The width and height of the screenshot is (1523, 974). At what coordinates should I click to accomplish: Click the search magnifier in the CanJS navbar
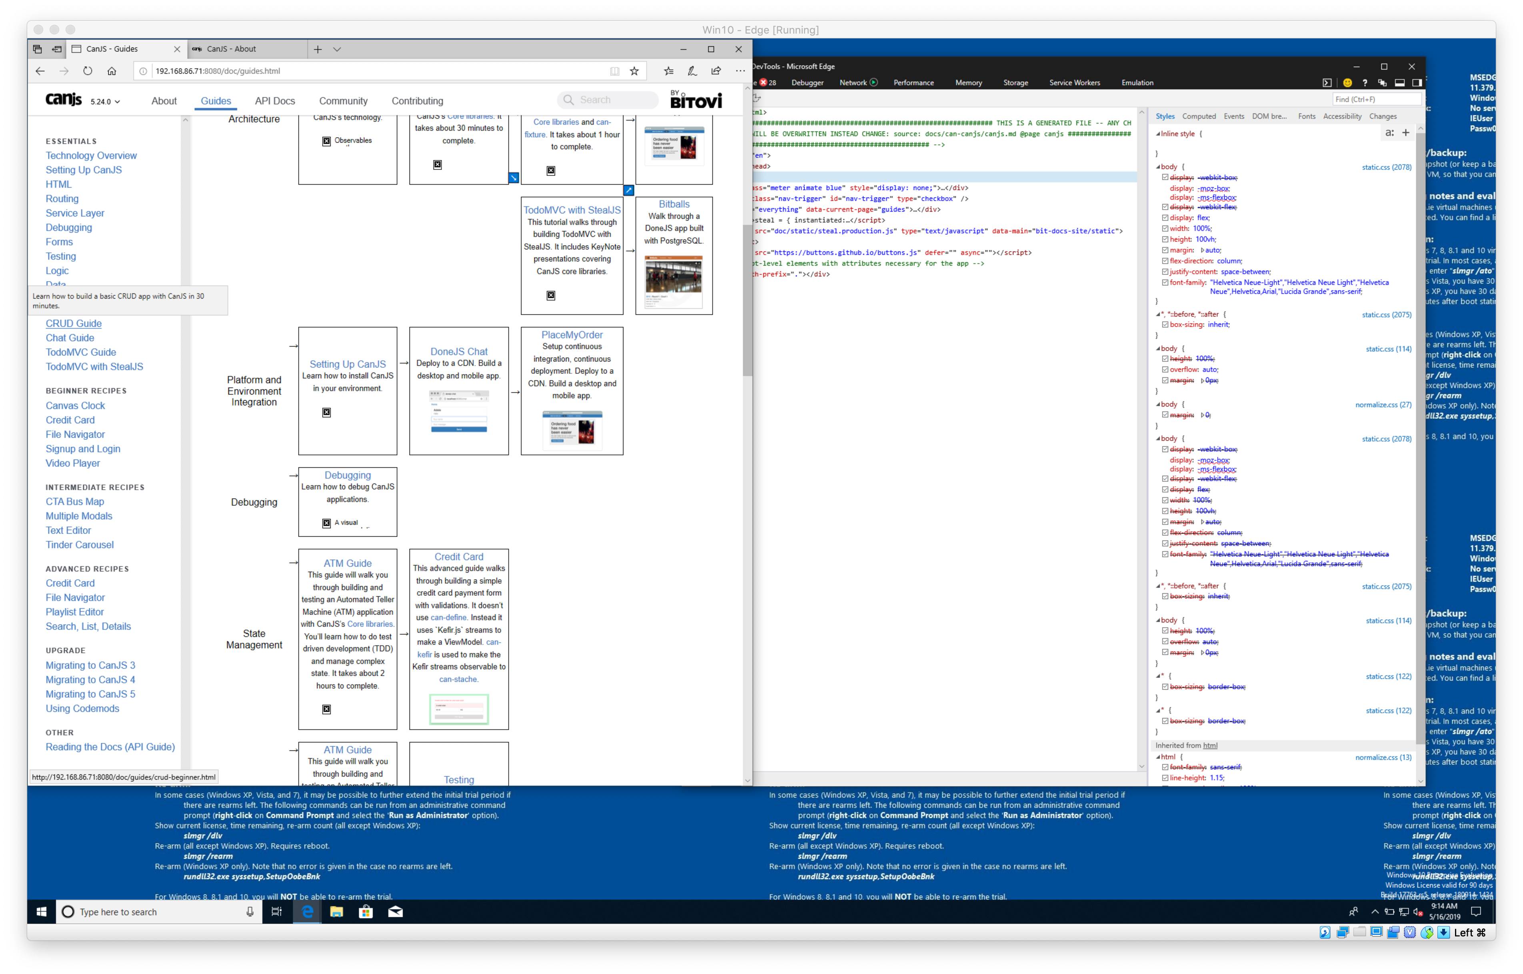569,99
